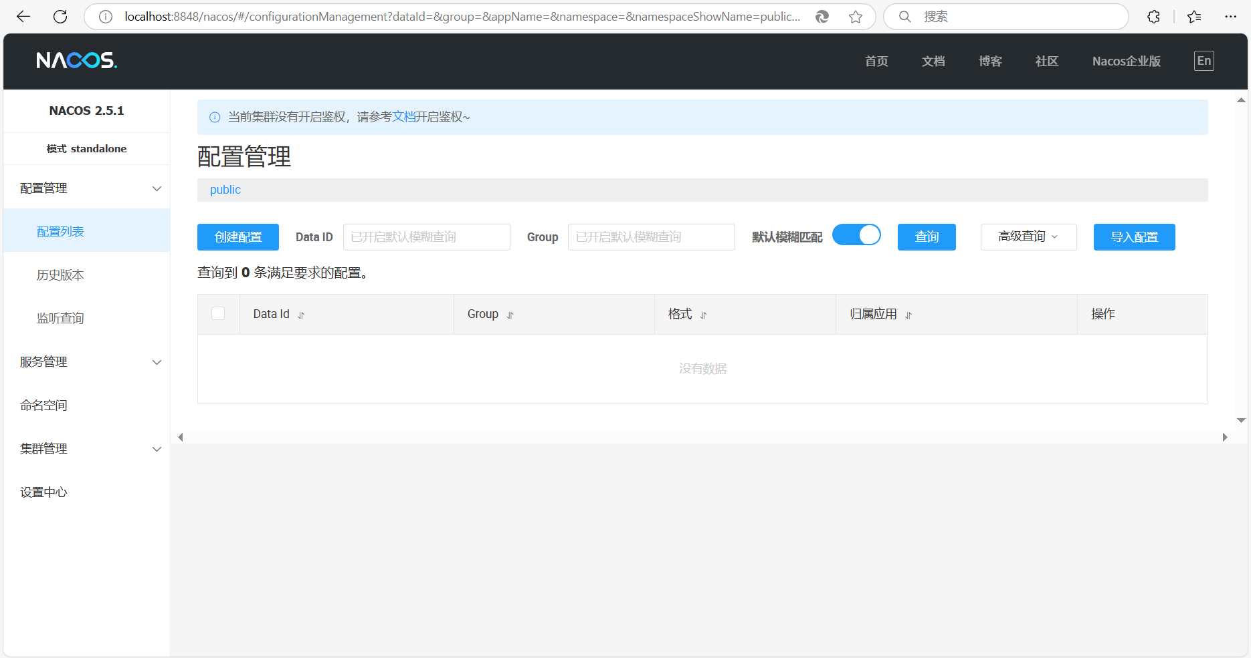Expand the 高级查询 dropdown
1251x658 pixels.
click(x=1028, y=237)
